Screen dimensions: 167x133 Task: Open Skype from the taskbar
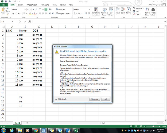[60, 130]
